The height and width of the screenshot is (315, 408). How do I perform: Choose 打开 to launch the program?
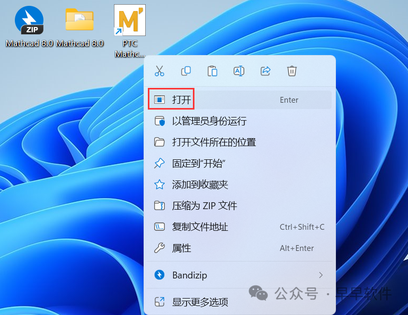pyautogui.click(x=240, y=100)
